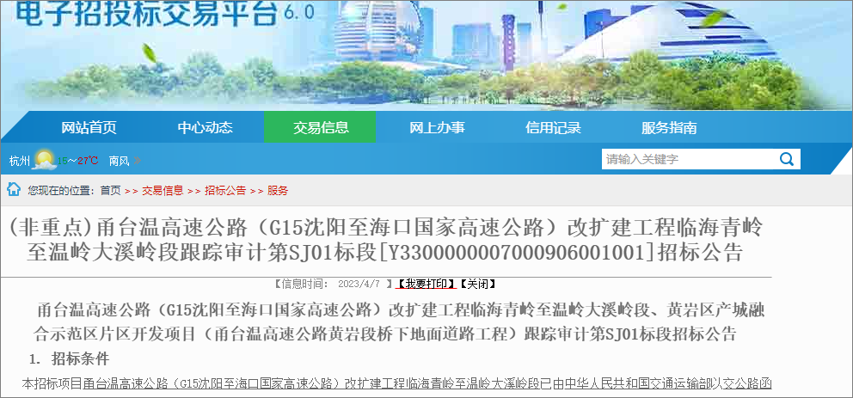
Task: Click the home icon in breadcrumb bar
Action: pyautogui.click(x=15, y=189)
